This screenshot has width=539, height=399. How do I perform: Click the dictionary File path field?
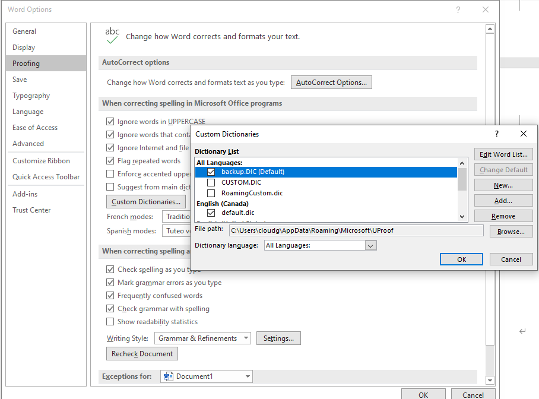pyautogui.click(x=356, y=230)
